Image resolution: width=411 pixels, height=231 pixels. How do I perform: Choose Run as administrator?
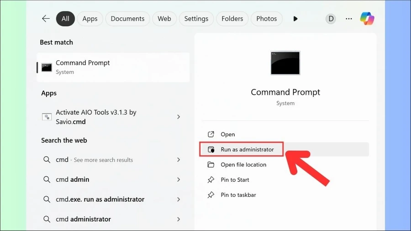point(285,150)
